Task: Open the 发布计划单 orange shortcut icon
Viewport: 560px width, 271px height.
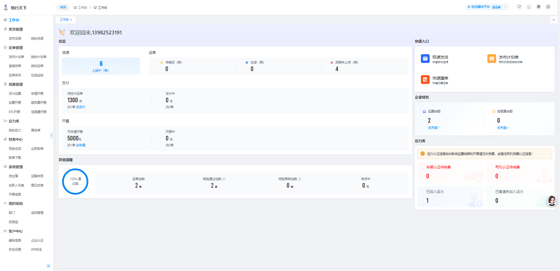Action: coord(492,59)
